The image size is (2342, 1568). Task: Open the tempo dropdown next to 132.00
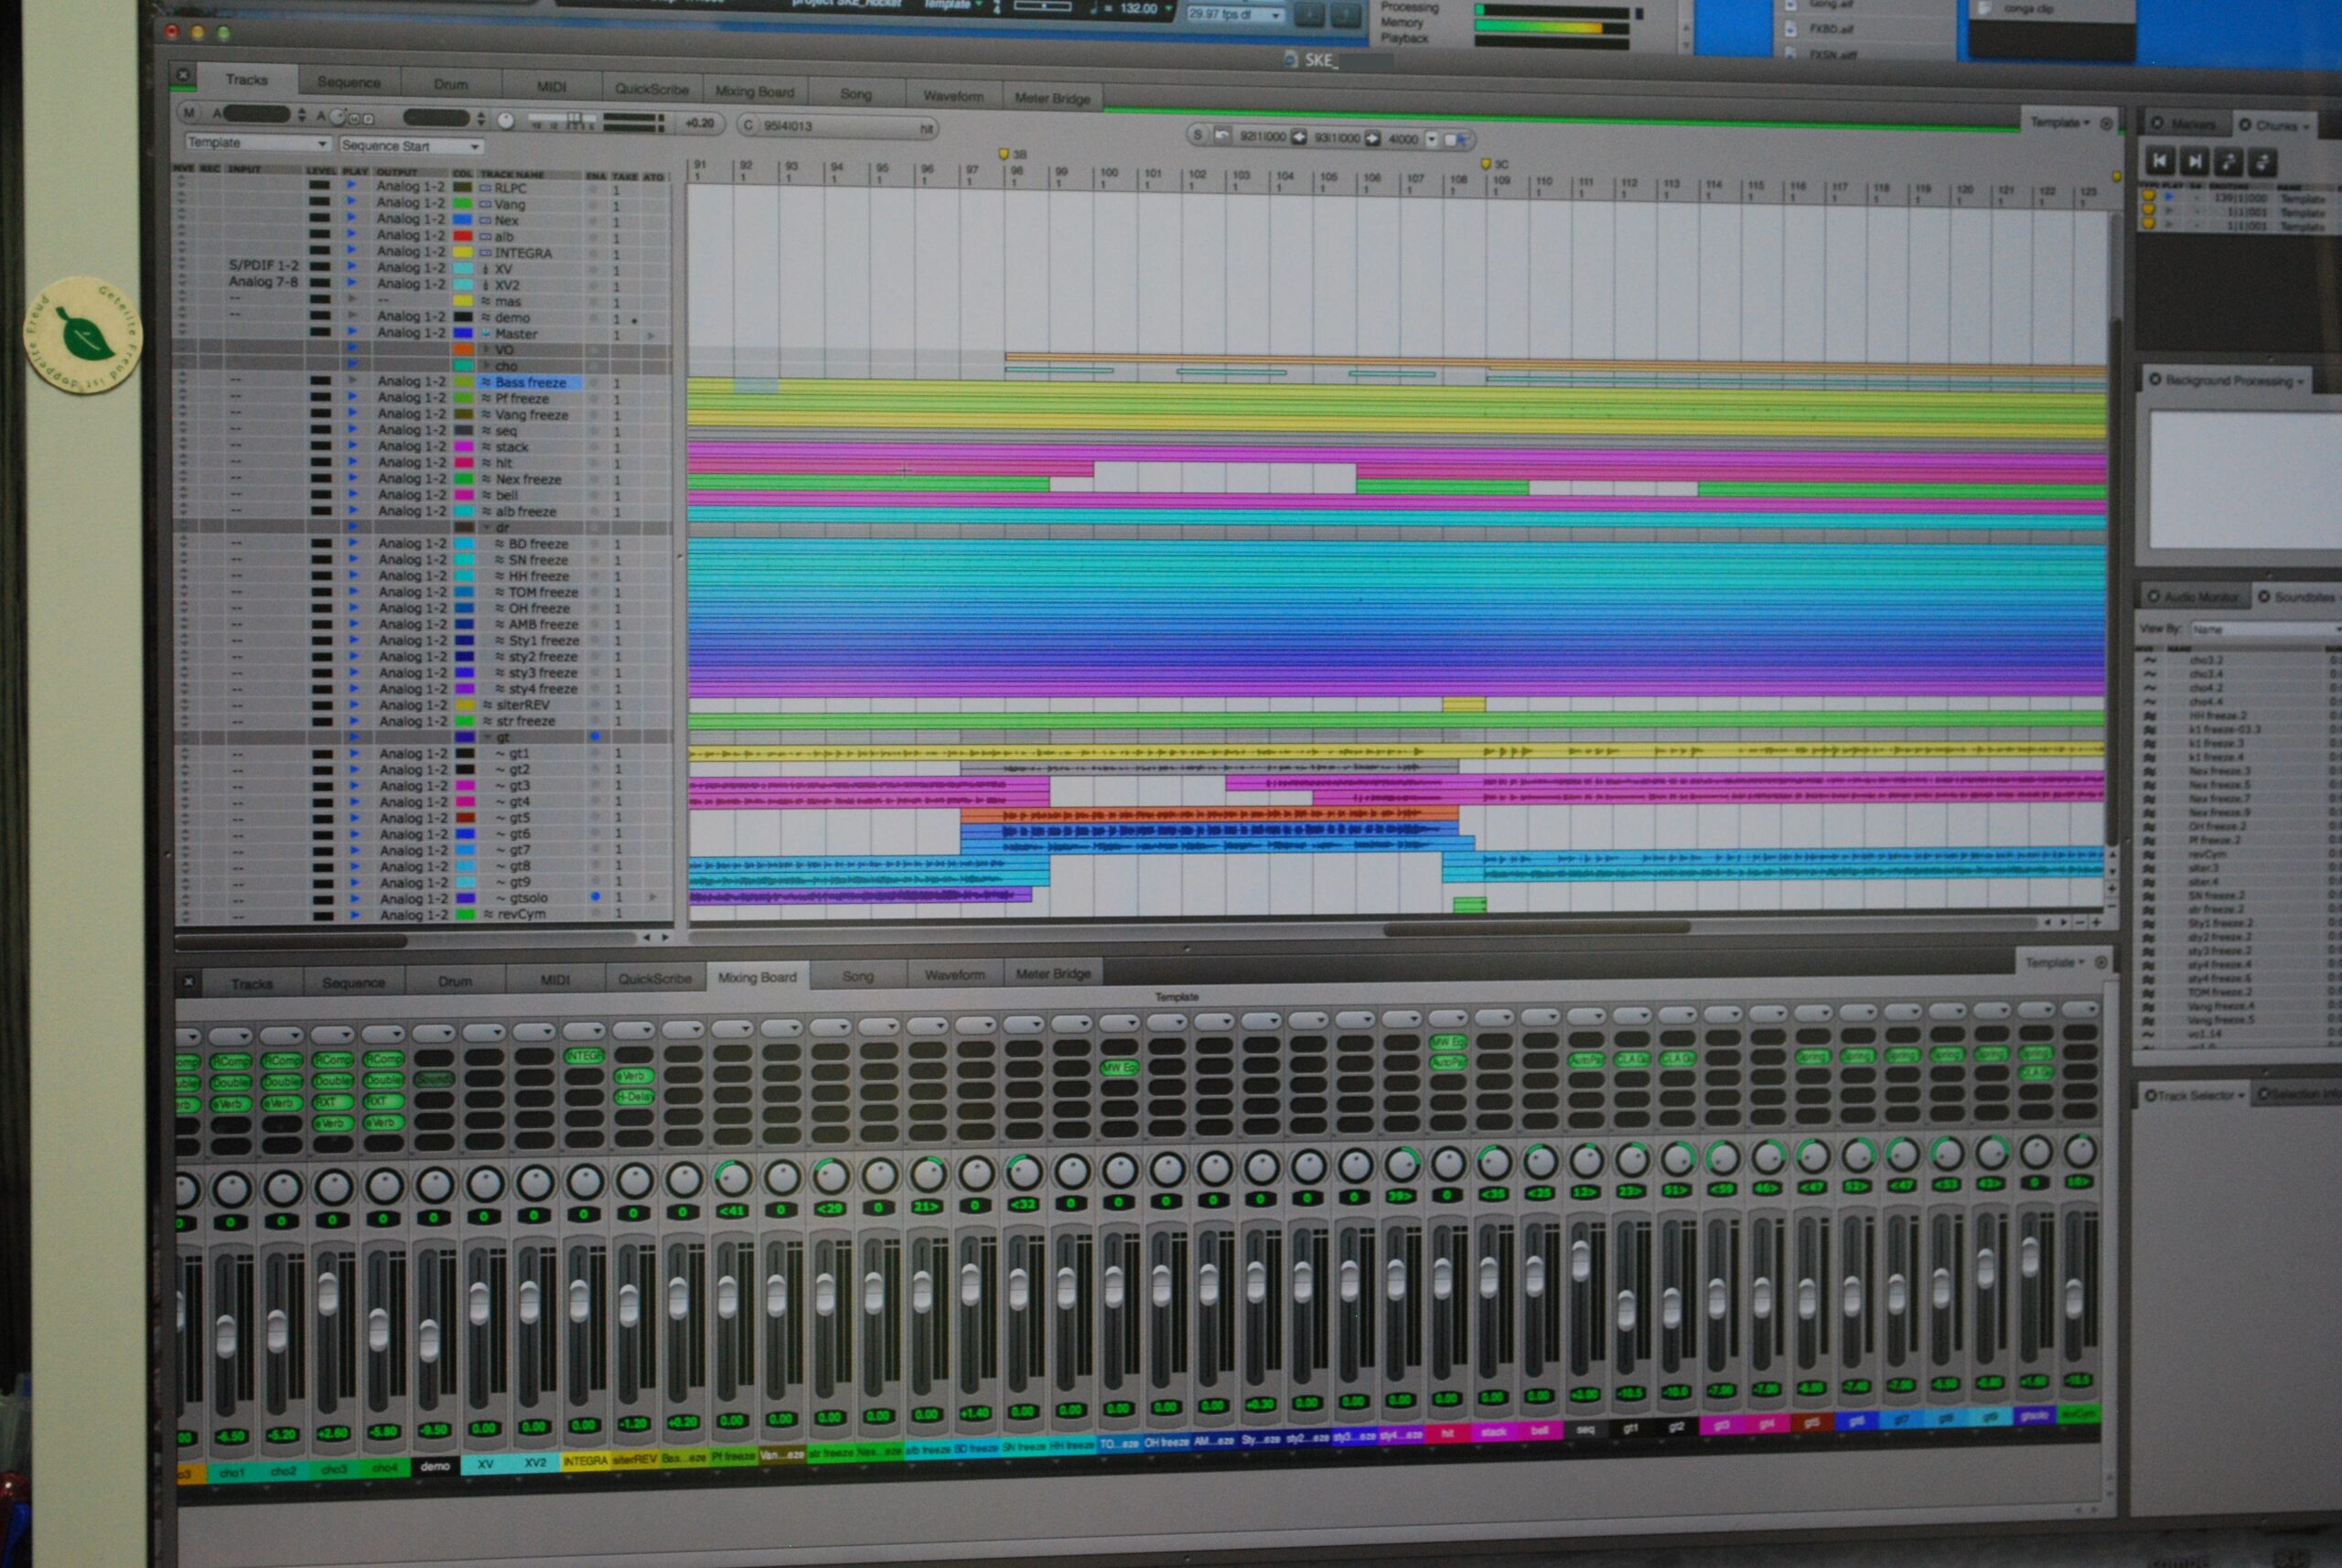[1168, 8]
